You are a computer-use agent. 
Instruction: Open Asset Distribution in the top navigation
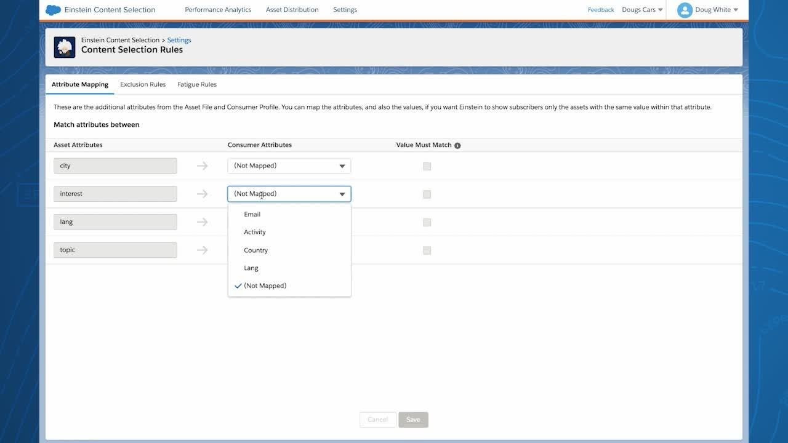point(292,10)
